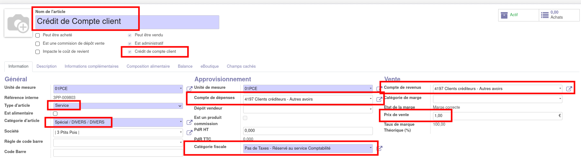Click the 0,00 Achats stat button
Image resolution: width=581 pixels, height=158 pixels.
pyautogui.click(x=559, y=15)
